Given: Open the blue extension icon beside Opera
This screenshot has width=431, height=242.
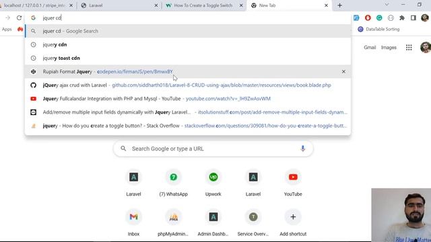Looking at the screenshot, I should tap(356, 18).
